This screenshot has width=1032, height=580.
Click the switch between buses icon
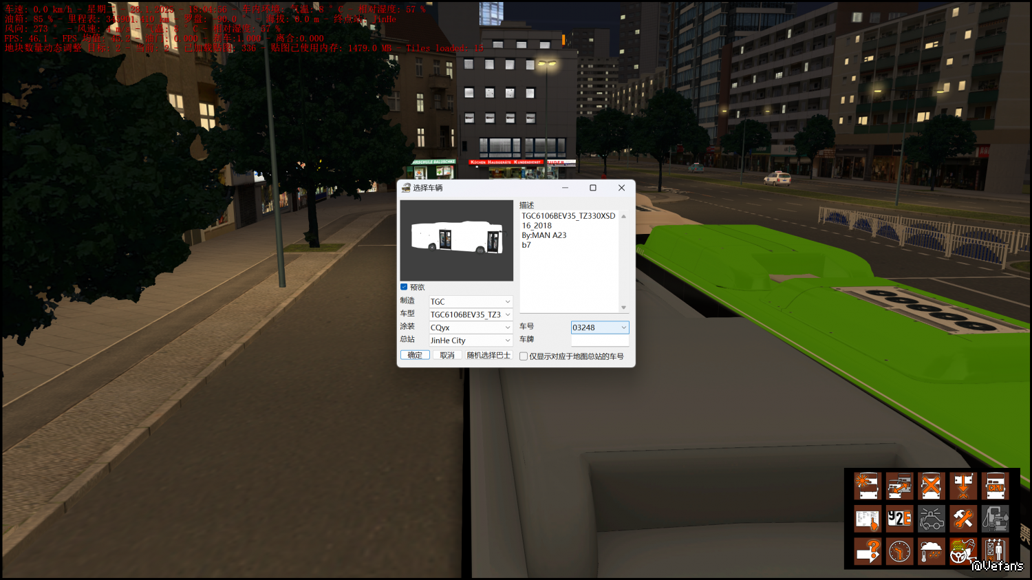click(899, 486)
